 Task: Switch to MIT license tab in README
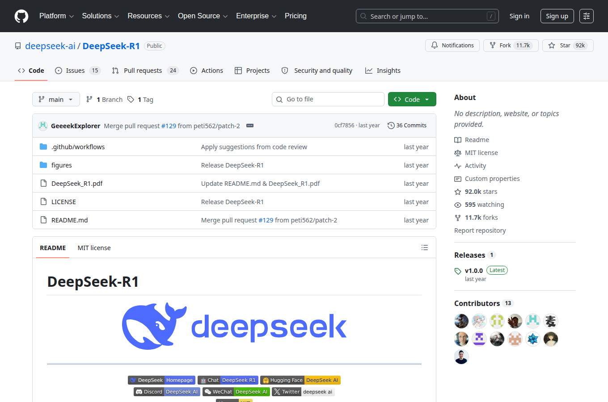click(94, 248)
